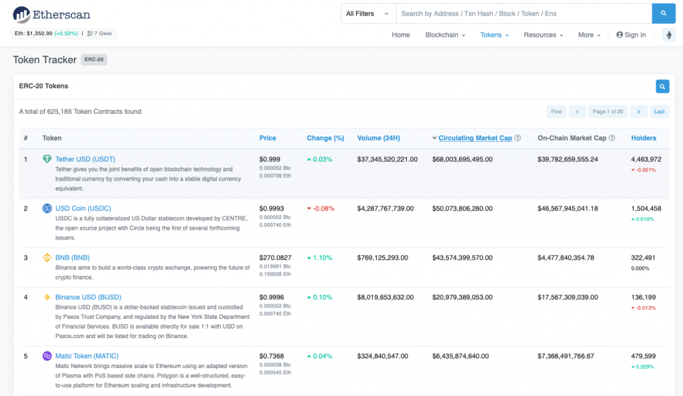This screenshot has width=683, height=396.
Task: Expand the Blockchain menu
Action: (x=445, y=35)
